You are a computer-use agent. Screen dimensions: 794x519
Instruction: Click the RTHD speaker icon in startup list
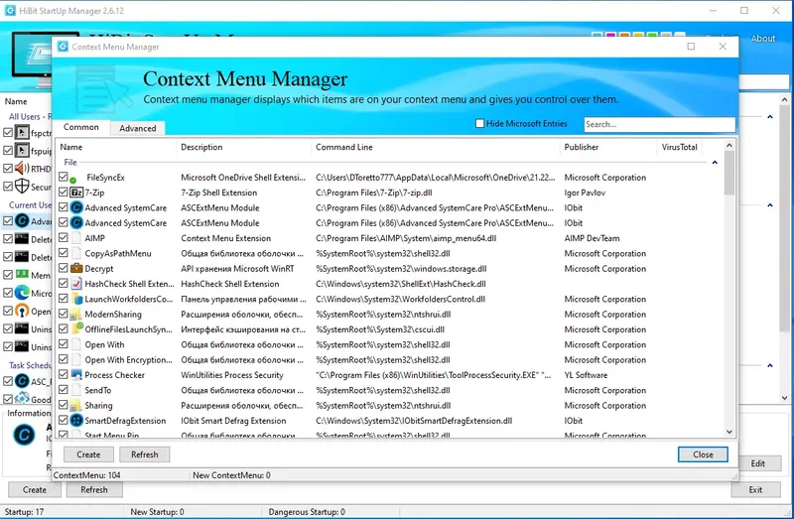click(22, 168)
